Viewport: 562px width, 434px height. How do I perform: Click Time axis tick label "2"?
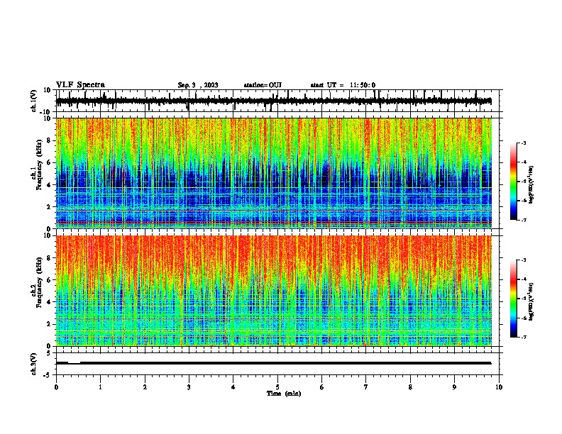pos(145,387)
